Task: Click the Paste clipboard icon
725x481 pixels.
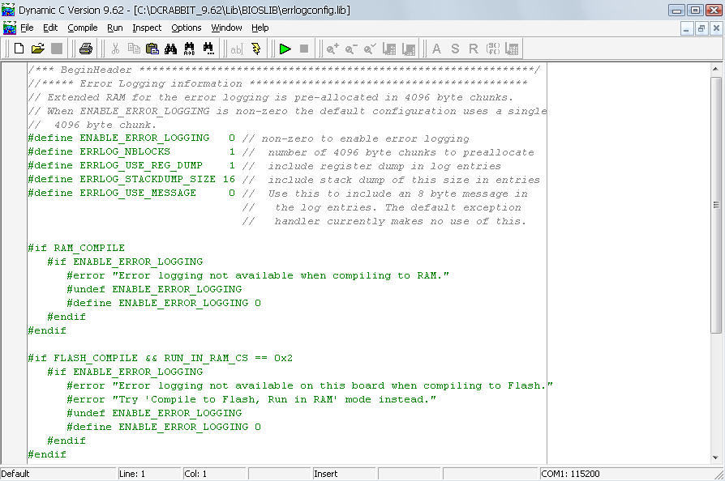Action: 152,49
